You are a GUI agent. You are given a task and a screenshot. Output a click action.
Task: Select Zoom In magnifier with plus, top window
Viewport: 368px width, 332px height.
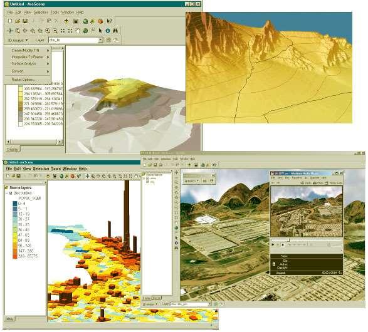coord(48,31)
